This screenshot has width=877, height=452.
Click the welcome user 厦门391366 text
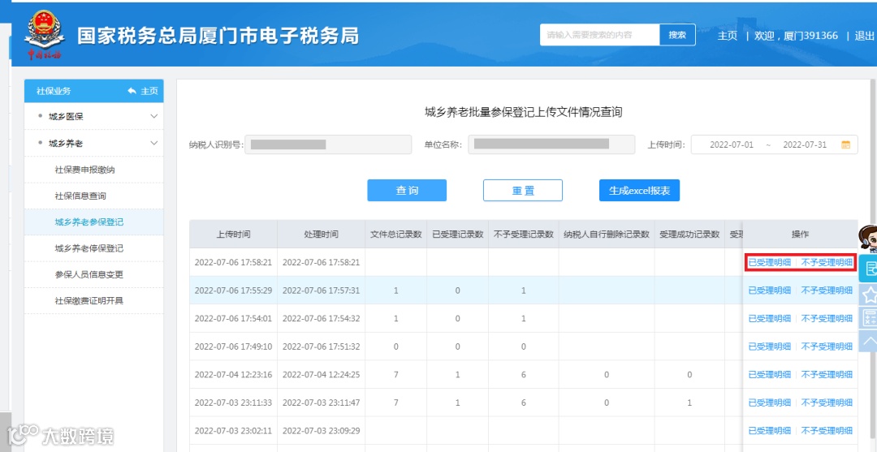(797, 35)
